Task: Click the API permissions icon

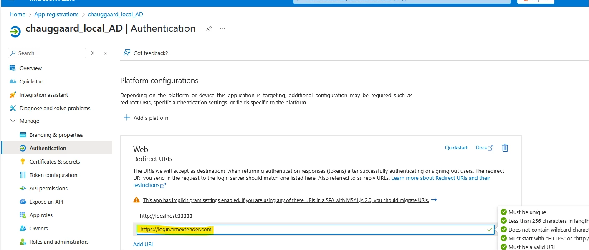Action: [x=23, y=188]
